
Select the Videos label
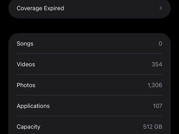click(26, 64)
